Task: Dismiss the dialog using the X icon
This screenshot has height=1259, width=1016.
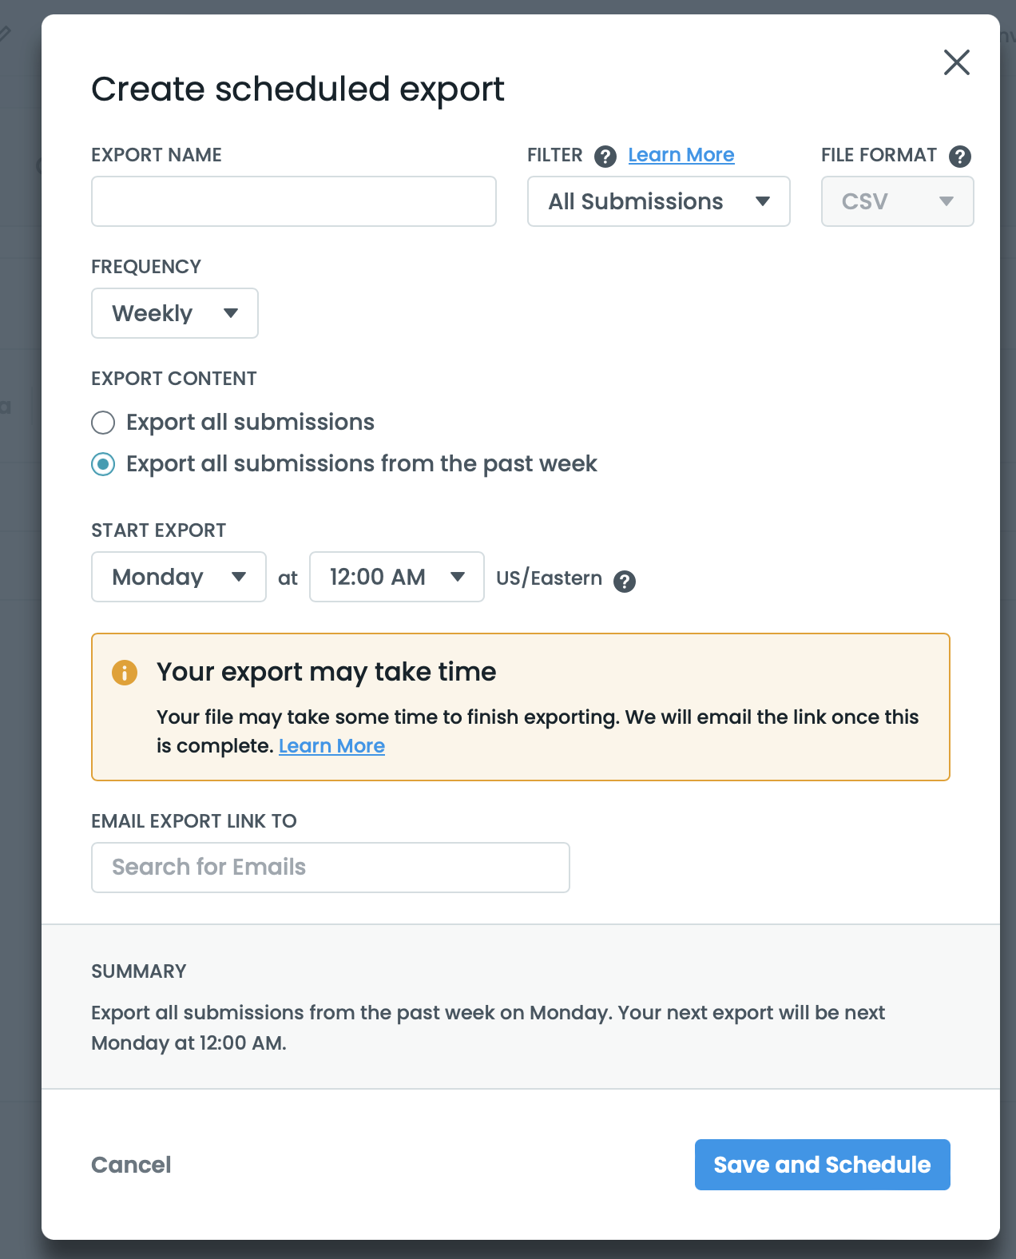Action: (x=956, y=63)
